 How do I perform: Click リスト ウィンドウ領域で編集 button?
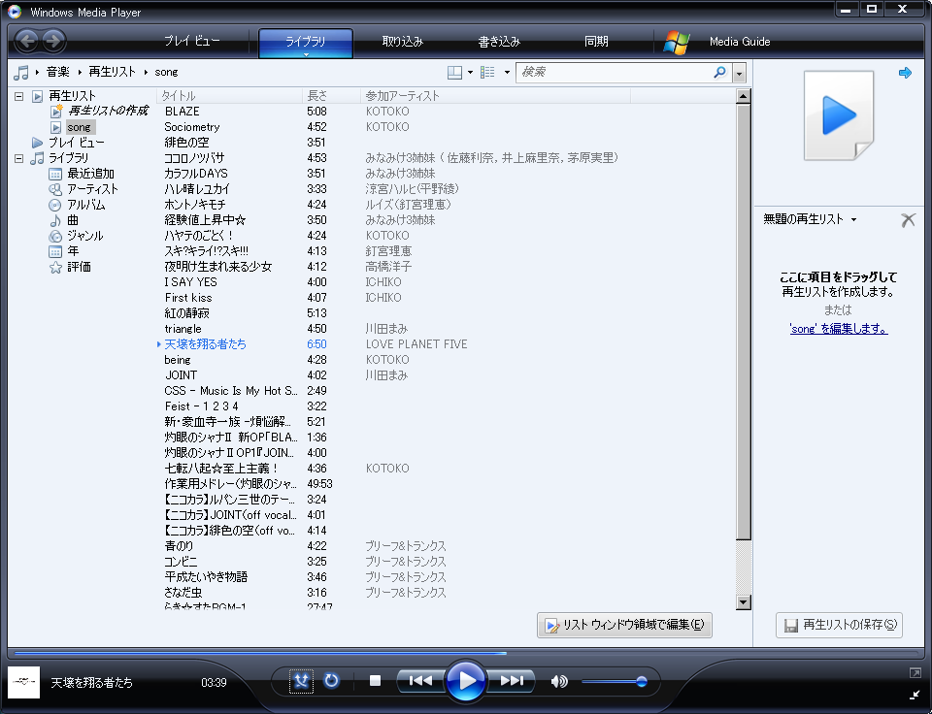pyautogui.click(x=624, y=625)
